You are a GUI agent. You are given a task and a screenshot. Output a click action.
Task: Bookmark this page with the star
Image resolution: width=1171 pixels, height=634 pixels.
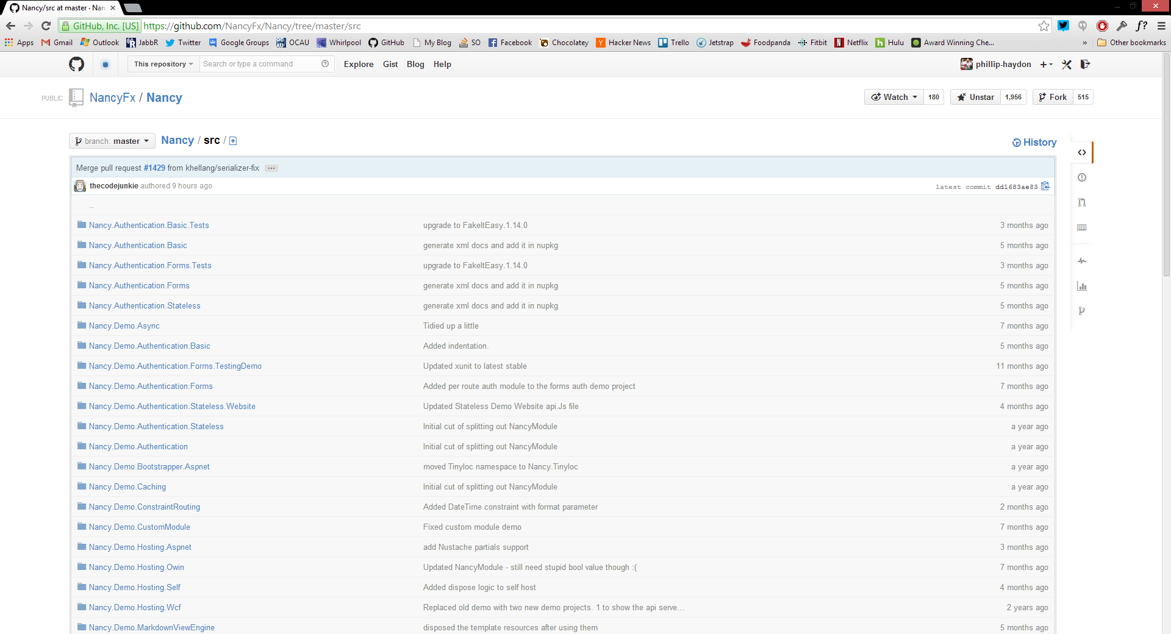click(1044, 26)
